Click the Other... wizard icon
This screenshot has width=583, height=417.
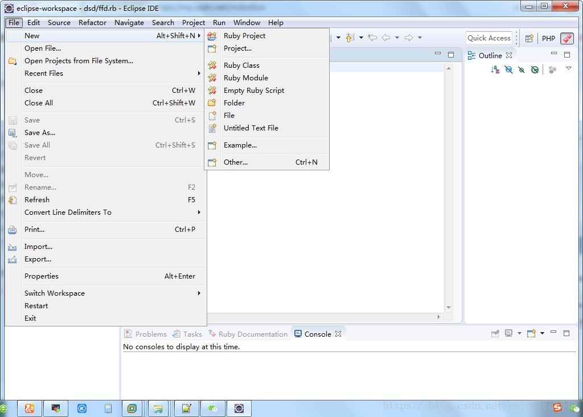212,162
